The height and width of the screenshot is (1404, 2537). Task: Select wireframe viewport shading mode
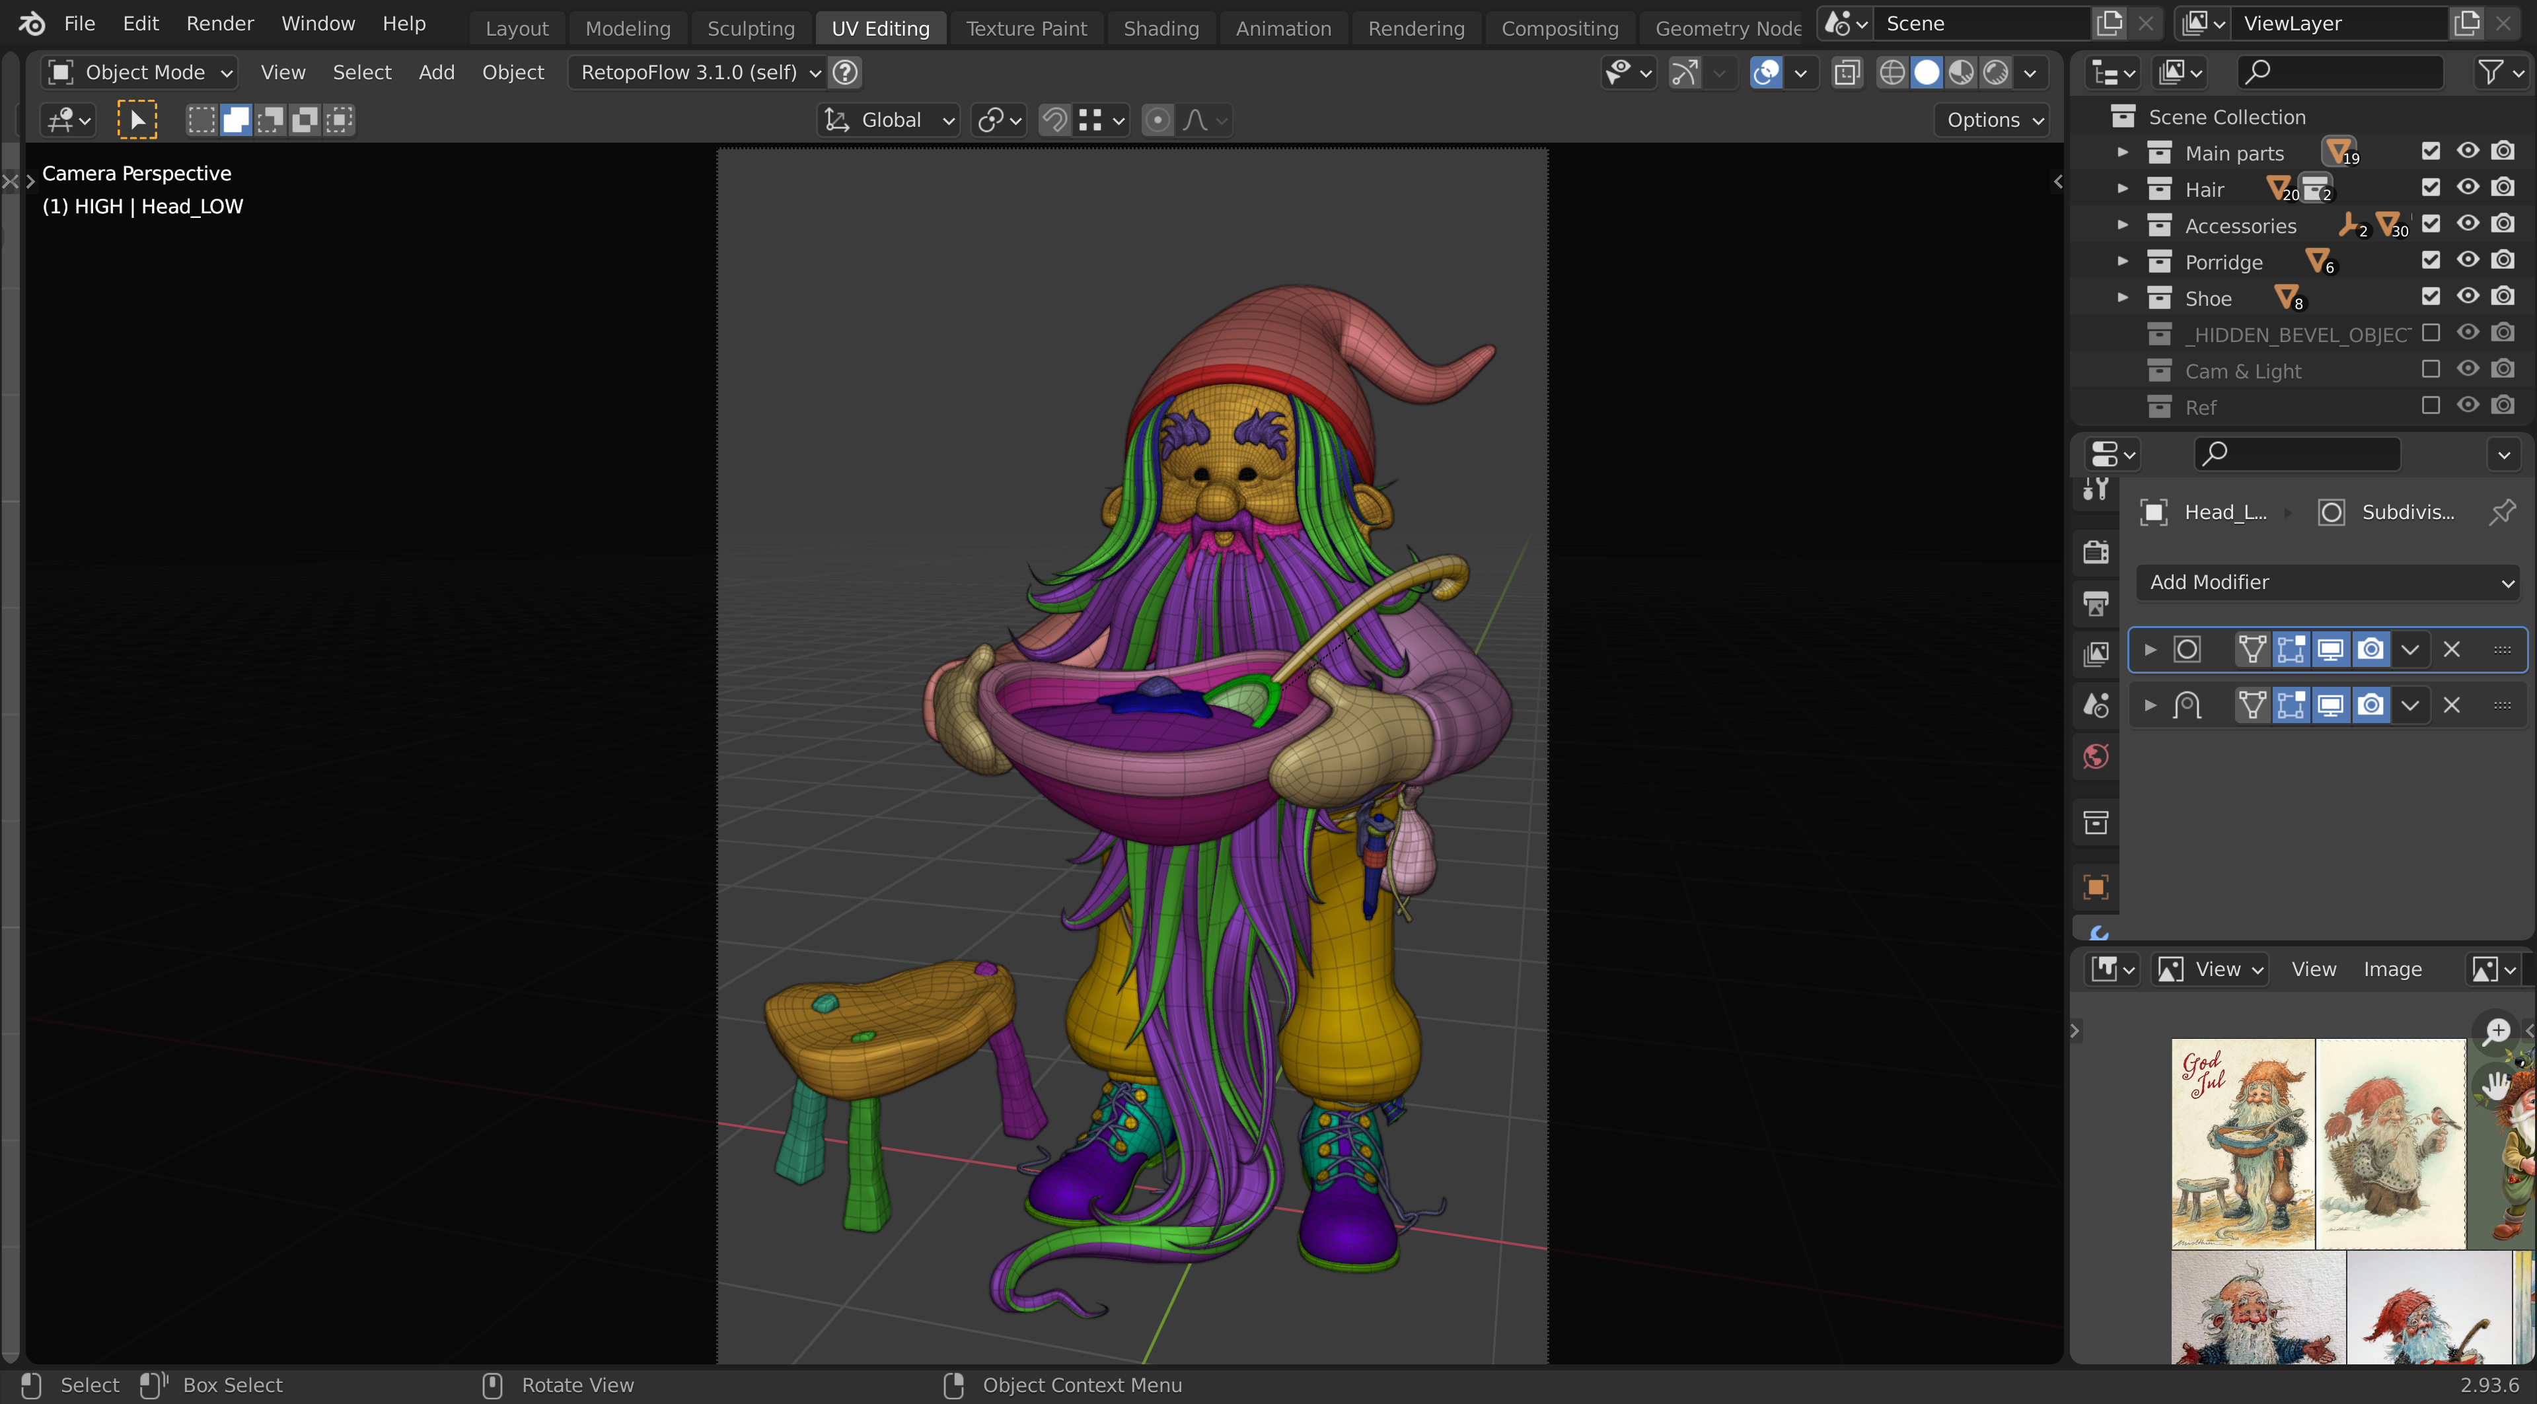point(1892,72)
